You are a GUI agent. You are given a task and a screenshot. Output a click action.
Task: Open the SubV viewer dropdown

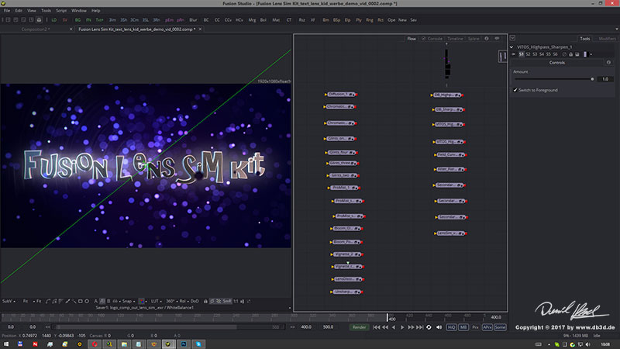point(9,301)
